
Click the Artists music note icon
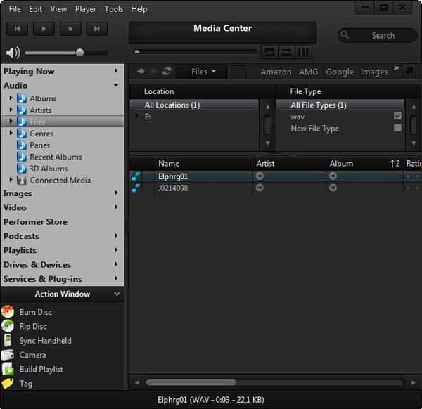click(x=22, y=110)
